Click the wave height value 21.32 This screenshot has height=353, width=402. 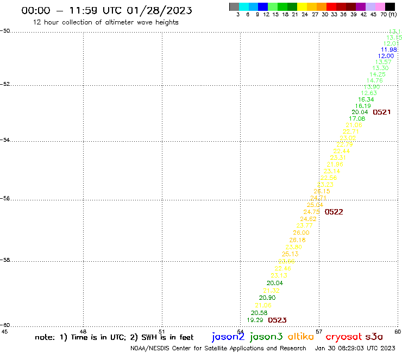[271, 291]
